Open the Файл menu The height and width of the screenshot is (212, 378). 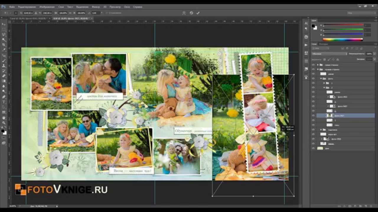coord(12,6)
